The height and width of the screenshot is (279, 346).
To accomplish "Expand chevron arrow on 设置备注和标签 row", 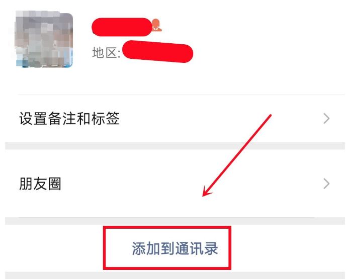I will pyautogui.click(x=326, y=119).
